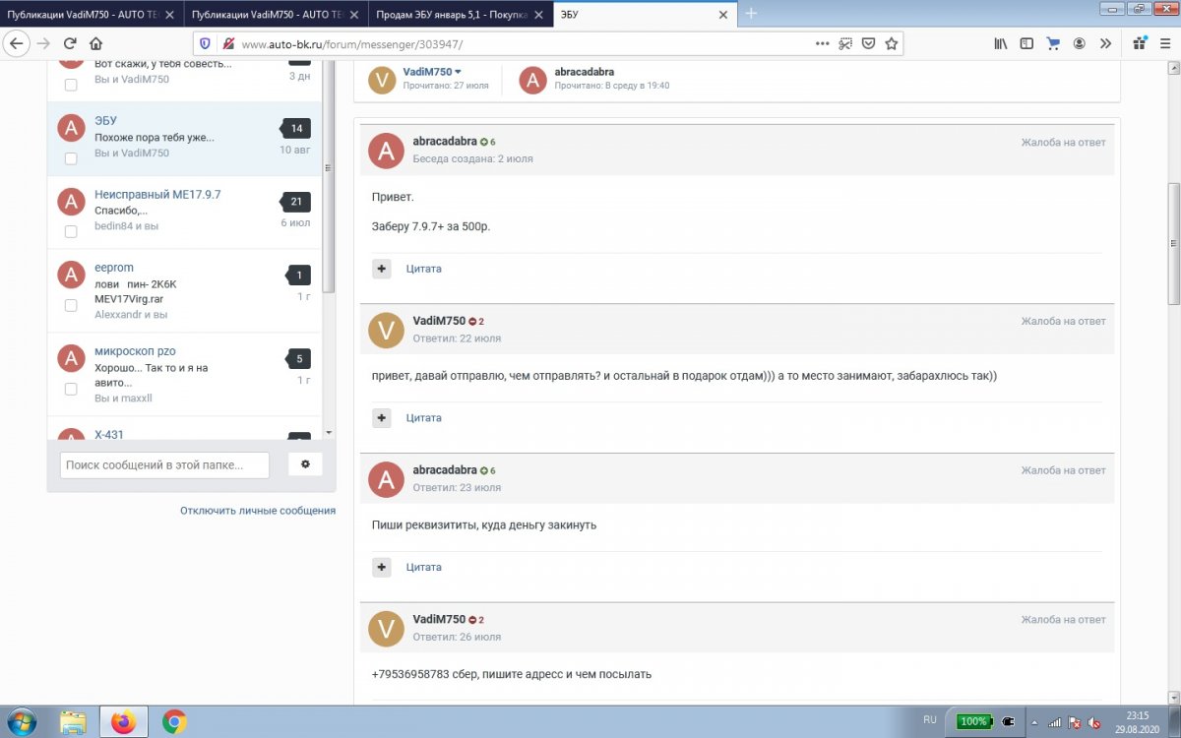Screen dimensions: 1181x738
Task: Save page to Pocket
Action: [869, 43]
